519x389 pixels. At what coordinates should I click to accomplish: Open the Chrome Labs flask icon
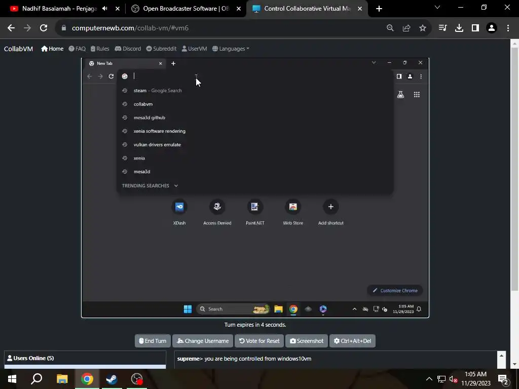point(400,95)
